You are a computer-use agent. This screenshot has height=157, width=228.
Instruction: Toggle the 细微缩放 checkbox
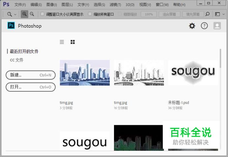120,14
